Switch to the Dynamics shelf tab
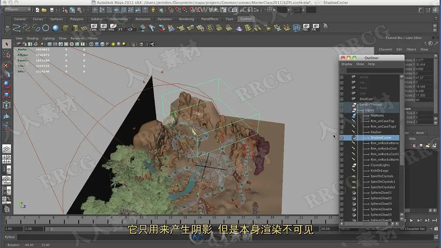The height and width of the screenshot is (248, 441). 165,19
